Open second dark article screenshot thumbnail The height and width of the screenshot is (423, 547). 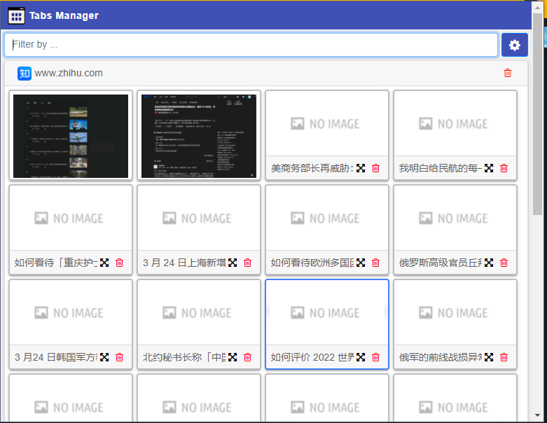[199, 136]
